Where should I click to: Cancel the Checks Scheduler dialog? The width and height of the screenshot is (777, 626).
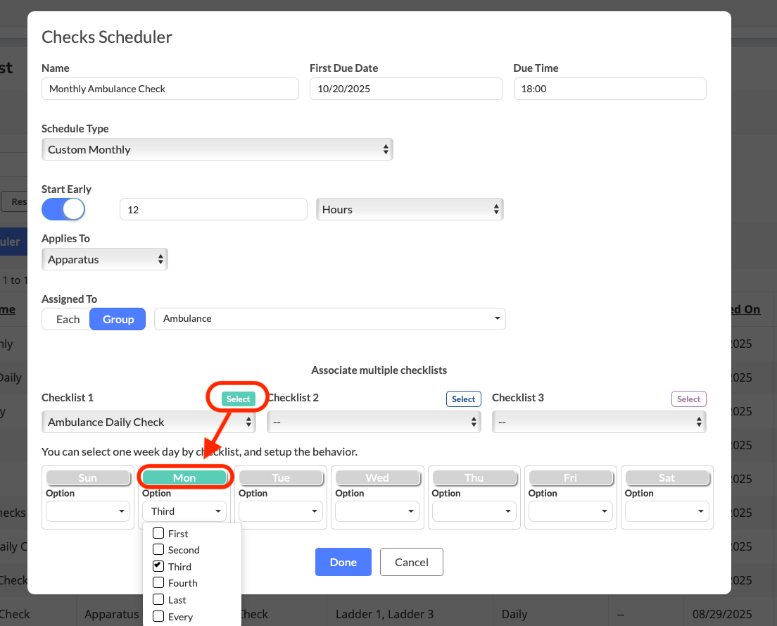(x=411, y=562)
